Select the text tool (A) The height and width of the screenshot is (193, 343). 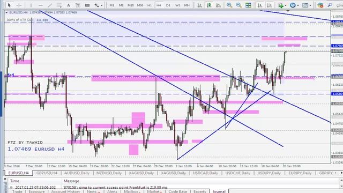(x=69, y=5)
